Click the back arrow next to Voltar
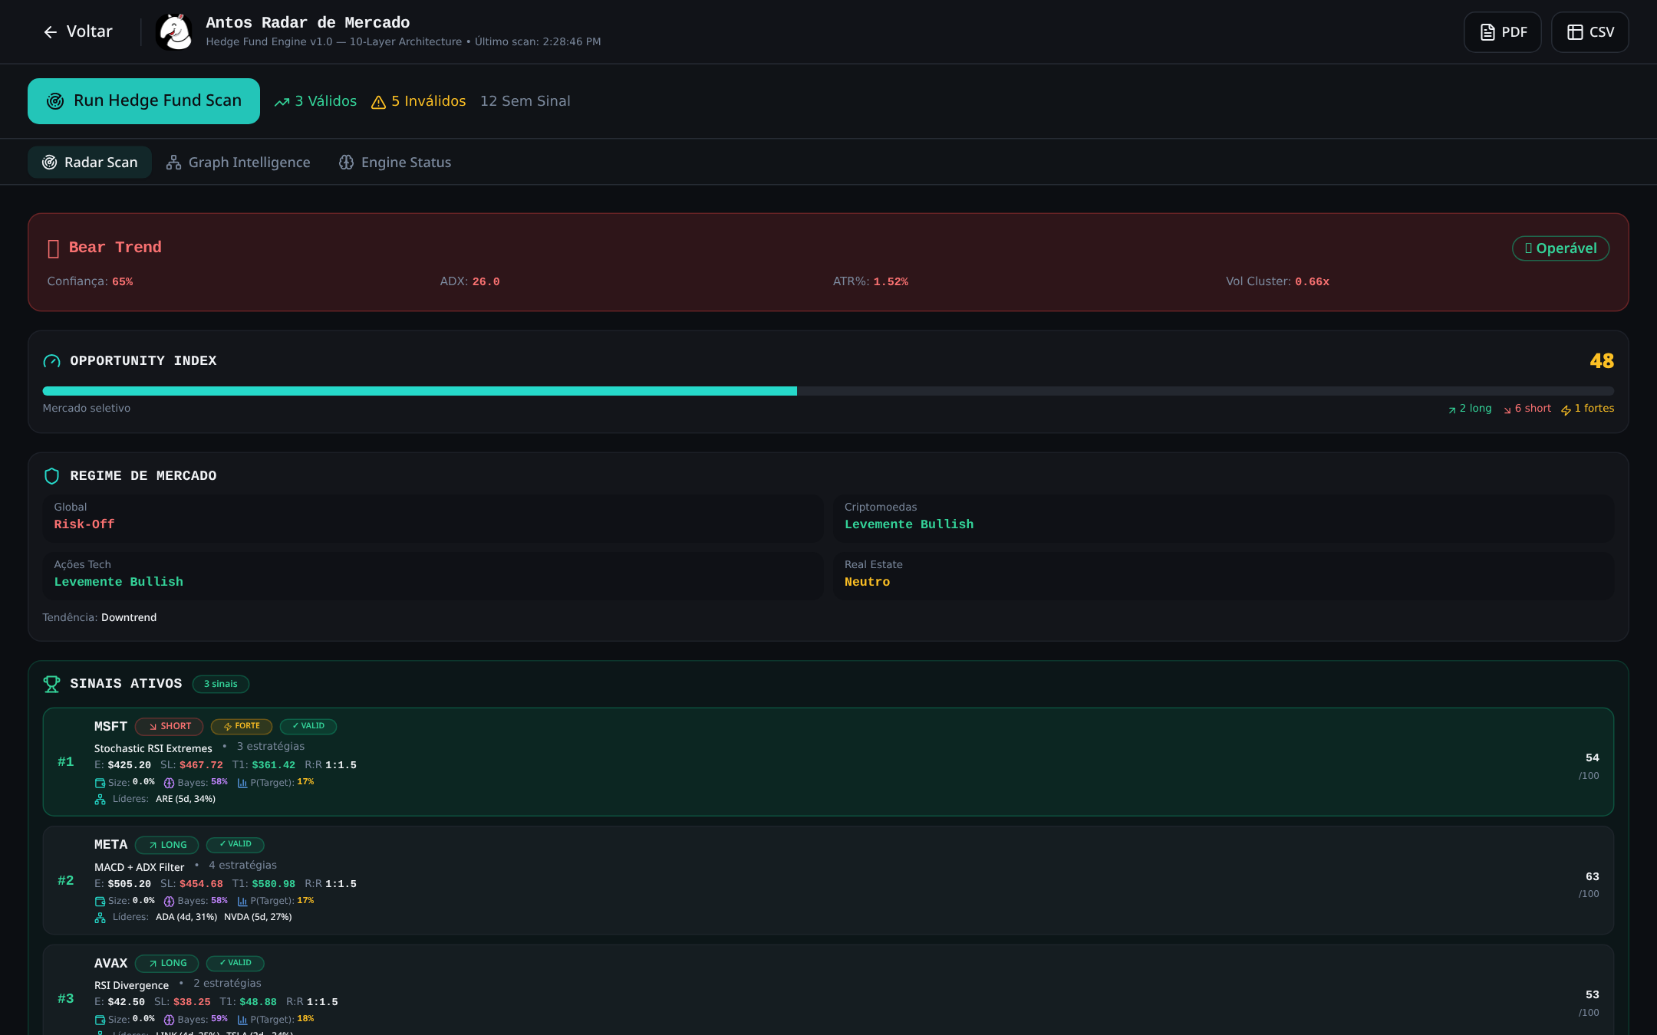 coord(51,32)
